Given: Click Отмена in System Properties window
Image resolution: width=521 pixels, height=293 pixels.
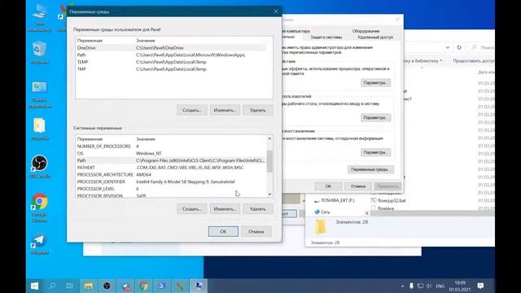Looking at the screenshot, I should pyautogui.click(x=357, y=186).
